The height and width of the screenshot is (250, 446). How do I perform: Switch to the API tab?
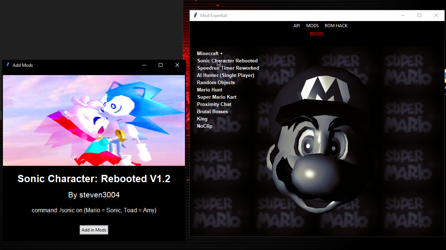pyautogui.click(x=296, y=25)
